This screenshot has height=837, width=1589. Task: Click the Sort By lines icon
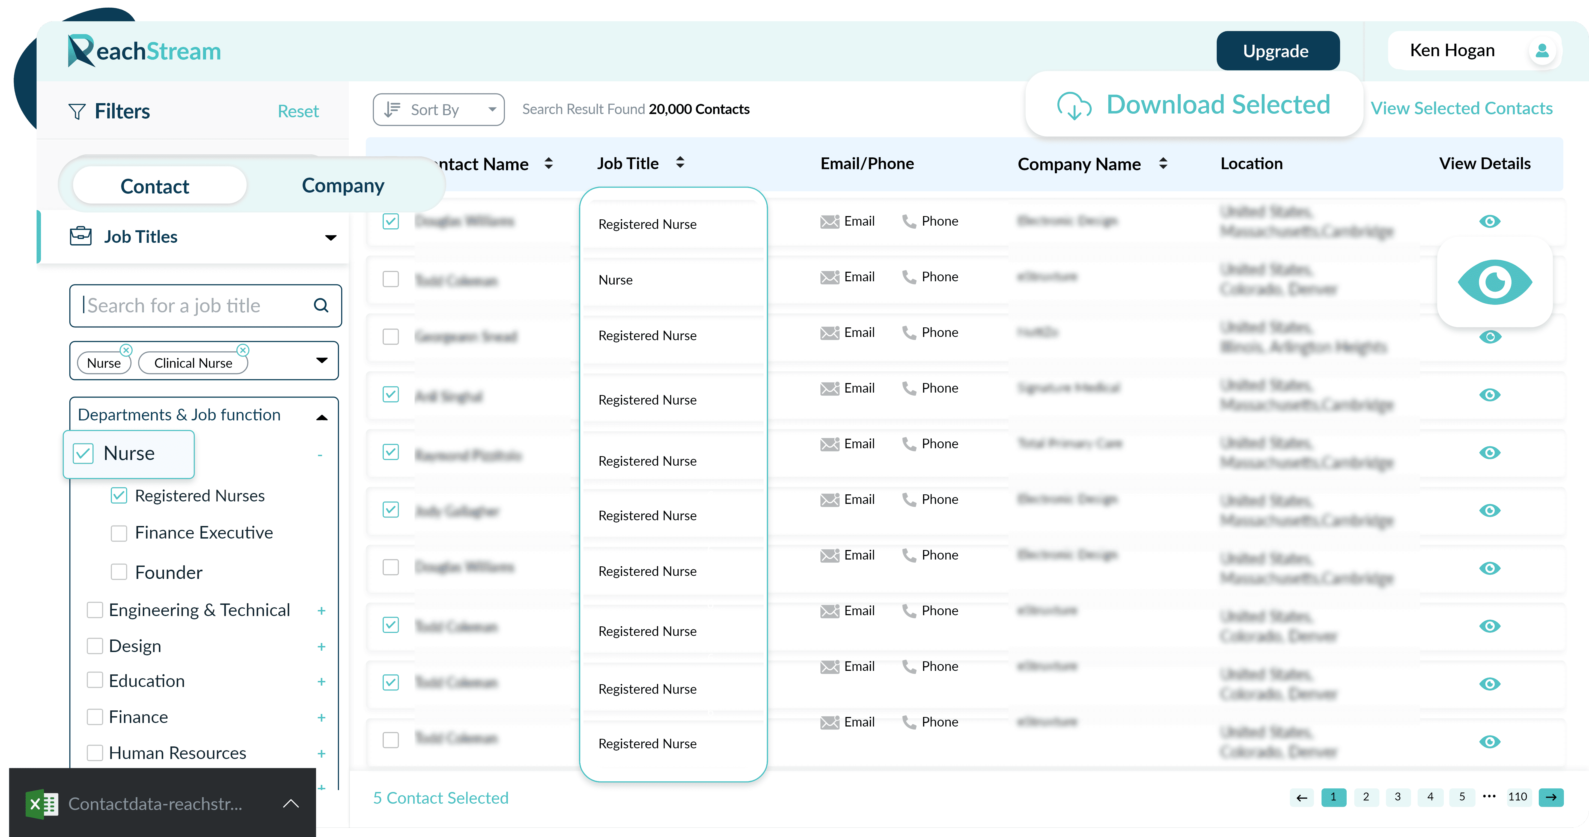coord(392,109)
